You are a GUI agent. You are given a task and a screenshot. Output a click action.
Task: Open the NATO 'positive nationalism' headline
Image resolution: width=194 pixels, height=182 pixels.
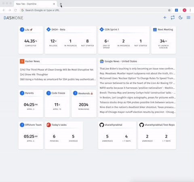(x=137, y=88)
